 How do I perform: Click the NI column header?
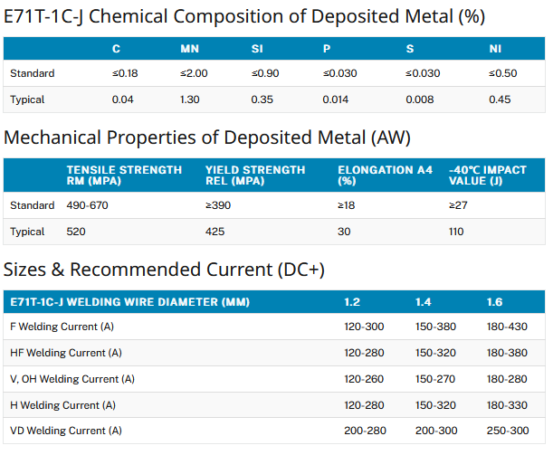point(494,50)
